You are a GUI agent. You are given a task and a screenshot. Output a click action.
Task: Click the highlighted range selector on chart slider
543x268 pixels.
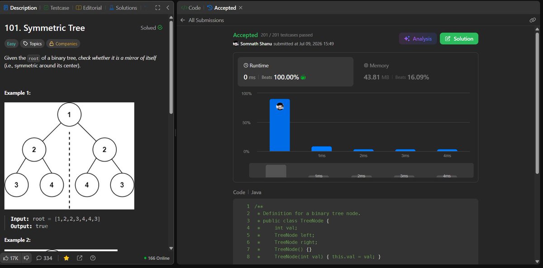pos(276,171)
